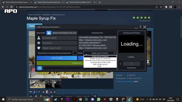Choose 'Generate SteamCMD Script (Single-game)' option
Screen dimensions: 182x102
[100, 60]
